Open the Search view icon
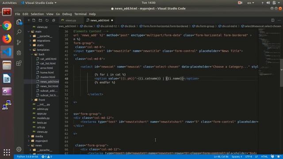283x159 pixels. (19, 32)
